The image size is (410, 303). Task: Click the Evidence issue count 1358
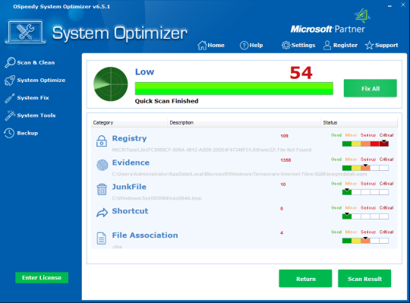tap(285, 160)
